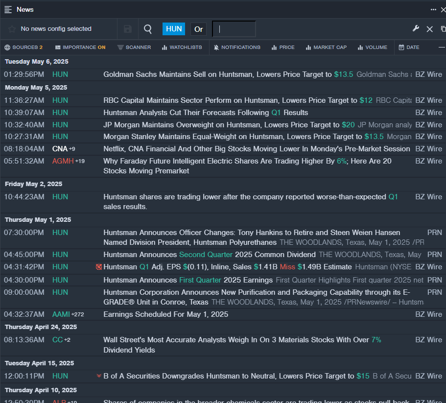Click the globe icon next to Sources

7,47
